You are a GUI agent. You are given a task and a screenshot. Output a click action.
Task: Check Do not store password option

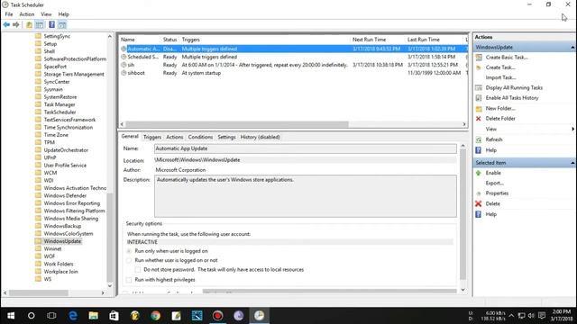tap(137, 270)
